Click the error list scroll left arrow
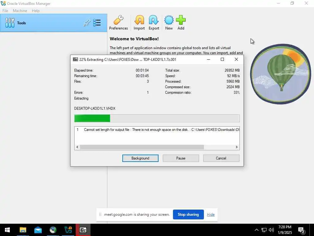The width and height of the screenshot is (314, 236). [x=77, y=147]
